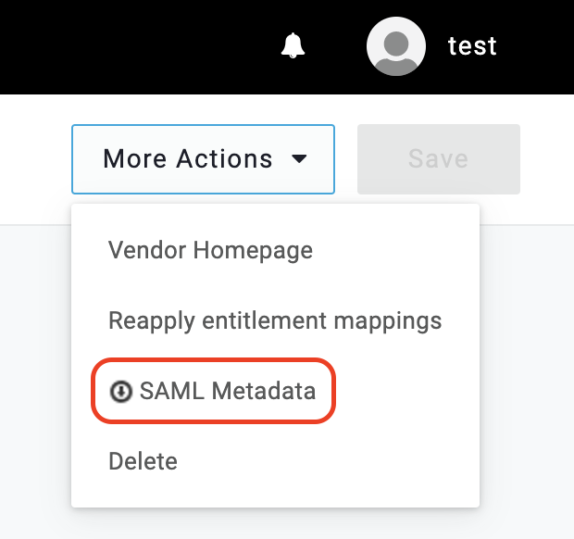Collapse the More Actions dropdown menu

coord(203,159)
